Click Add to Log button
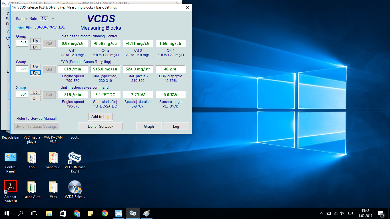Image resolution: width=390 pixels, height=219 pixels. tap(100, 117)
